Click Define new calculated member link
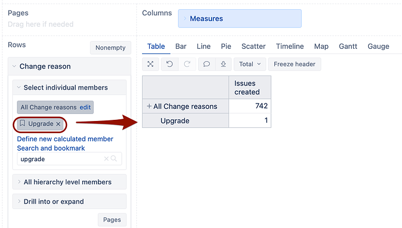The image size is (402, 228). [x=65, y=139]
